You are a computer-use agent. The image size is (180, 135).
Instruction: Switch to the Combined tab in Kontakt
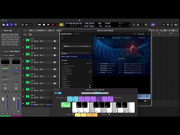coord(70,53)
